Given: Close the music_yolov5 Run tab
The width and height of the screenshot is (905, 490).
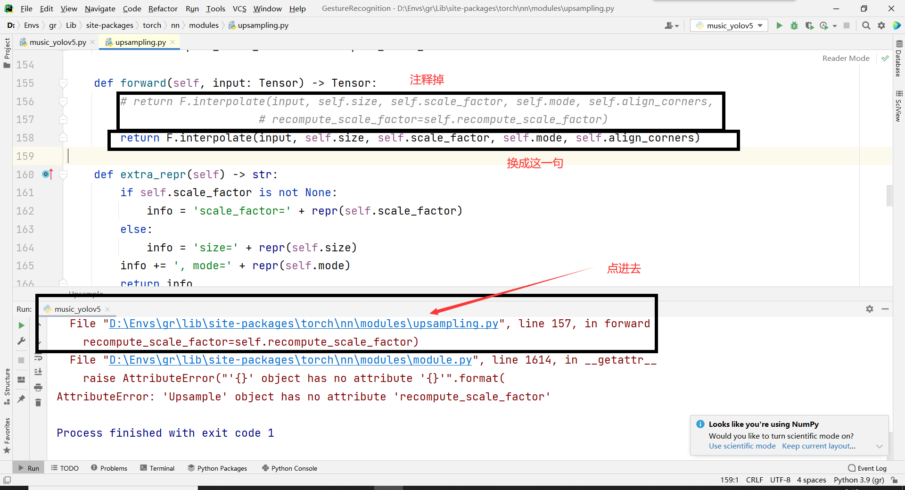Looking at the screenshot, I should [107, 309].
